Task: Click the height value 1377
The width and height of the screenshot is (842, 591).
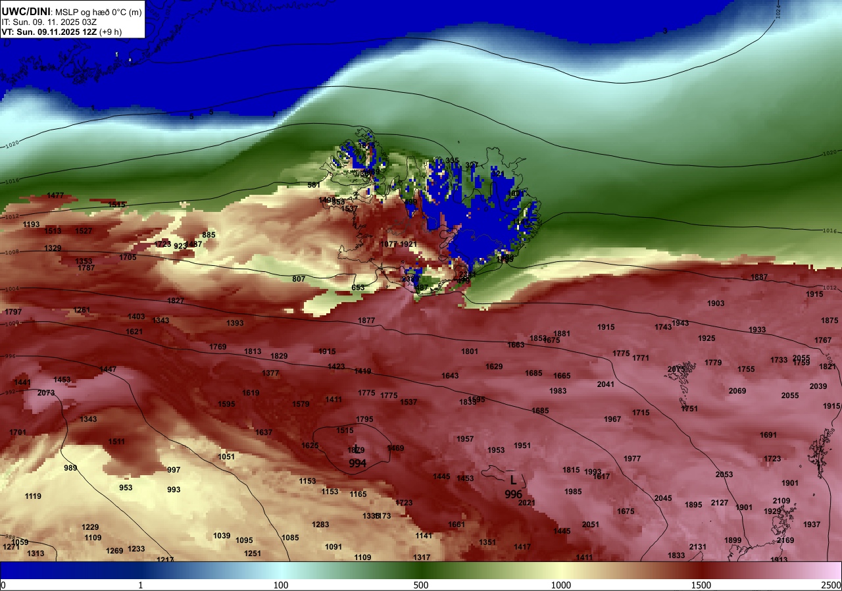Action: 270,373
